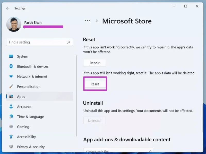Click the search magnifier icon
The image size is (206, 154).
pos(68,42)
